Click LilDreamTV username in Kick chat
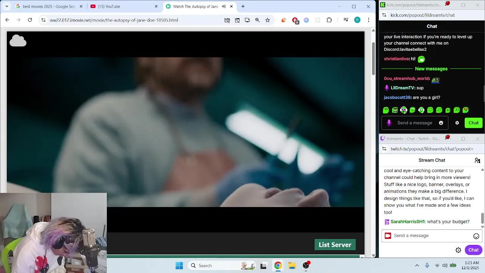 [x=402, y=88]
